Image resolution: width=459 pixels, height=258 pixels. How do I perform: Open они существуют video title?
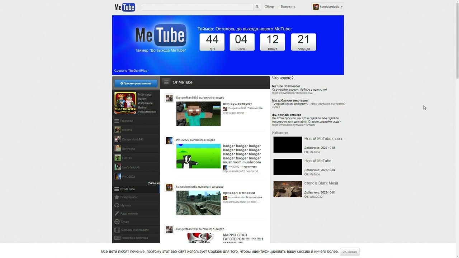tap(237, 104)
